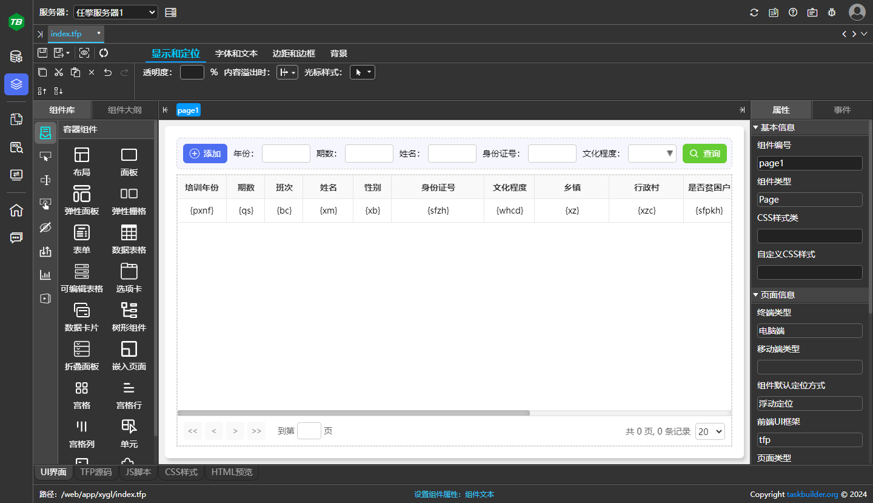Click the user avatar
Screen dimensions: 873x503
[857, 12]
